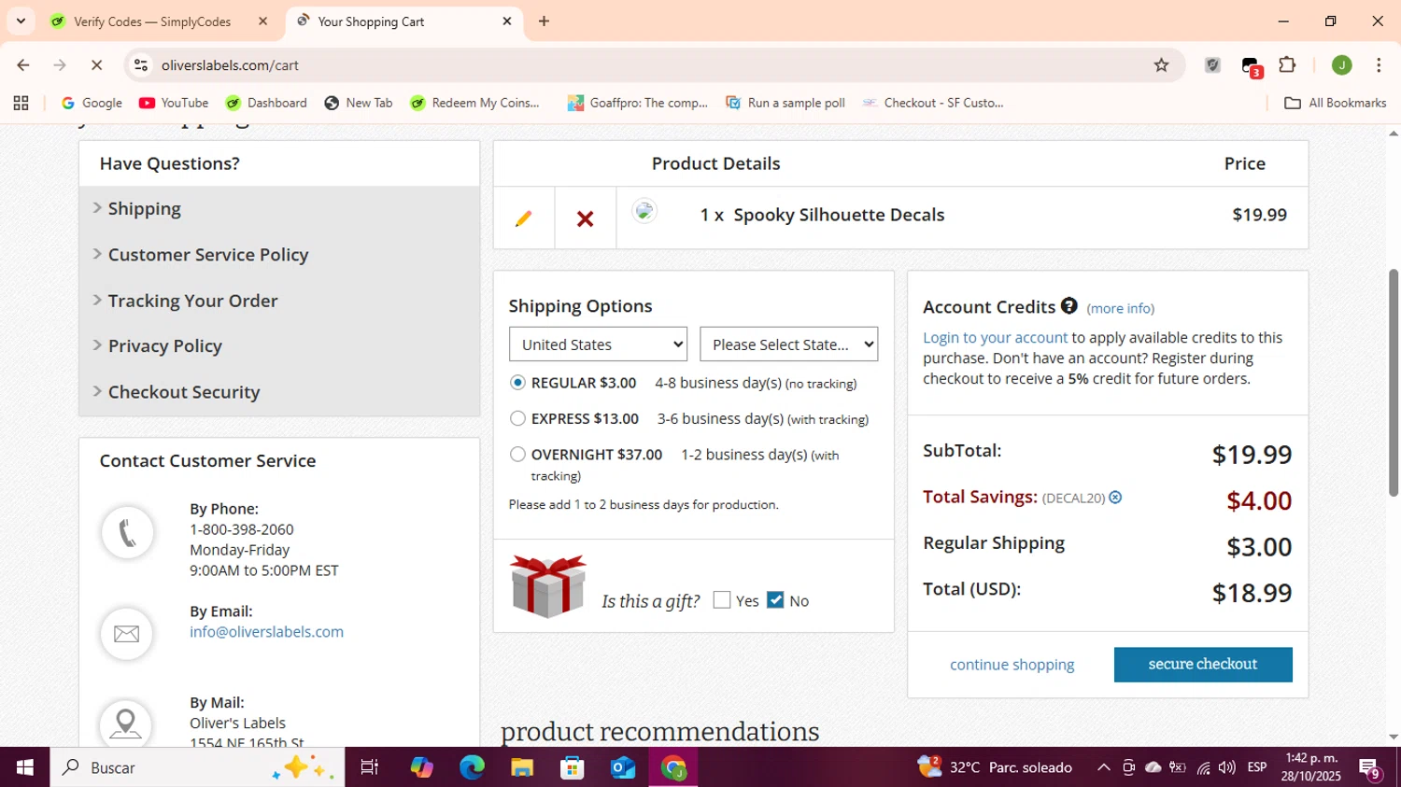The width and height of the screenshot is (1401, 787).
Task: Click the shield extension icon in toolbar
Action: point(1212,65)
